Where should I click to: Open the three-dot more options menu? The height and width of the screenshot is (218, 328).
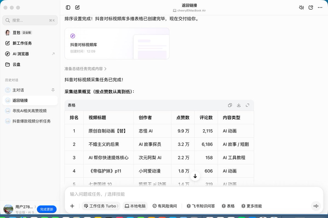[x=320, y=8]
